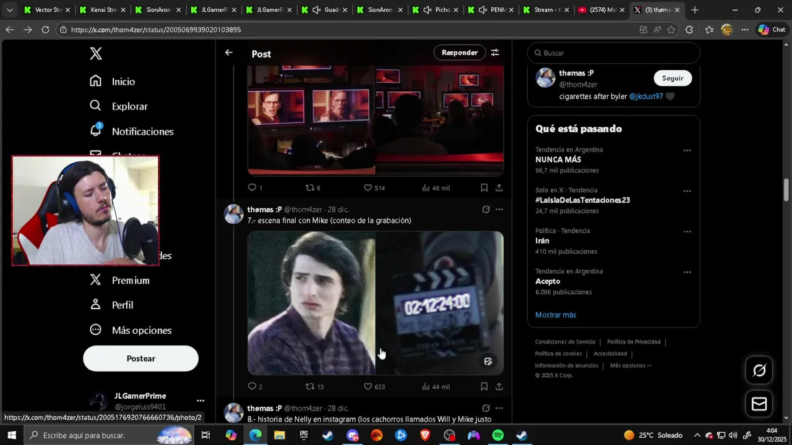
Task: Open Premium in the sidebar
Action: (120, 280)
